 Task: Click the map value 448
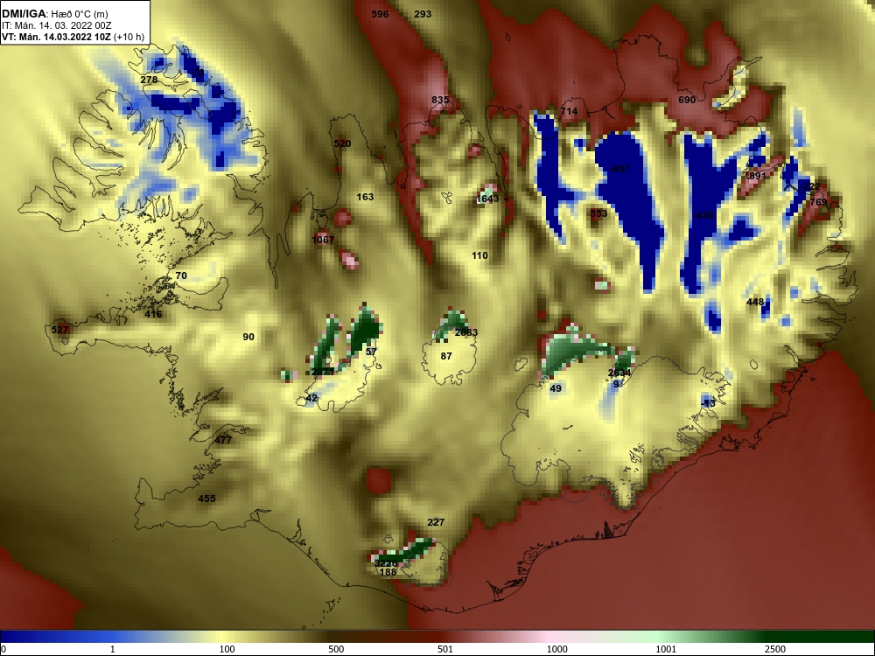(755, 302)
